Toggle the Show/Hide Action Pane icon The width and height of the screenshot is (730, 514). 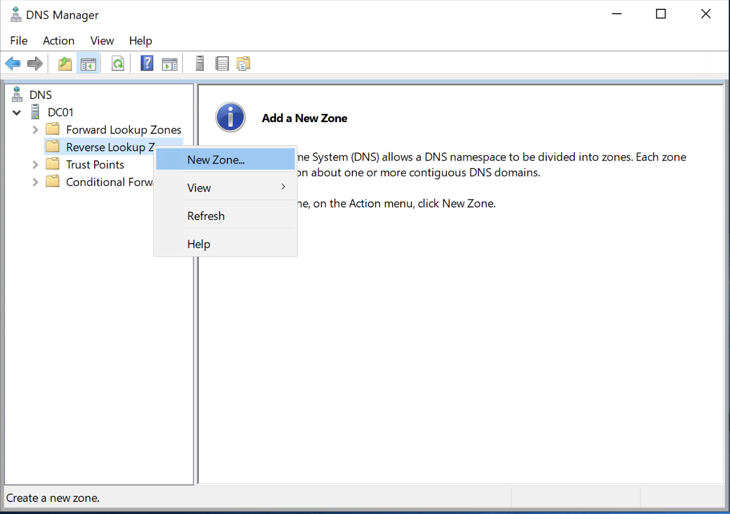coord(170,64)
